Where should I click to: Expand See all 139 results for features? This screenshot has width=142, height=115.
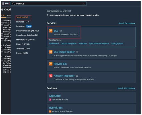[x=126, y=89]
